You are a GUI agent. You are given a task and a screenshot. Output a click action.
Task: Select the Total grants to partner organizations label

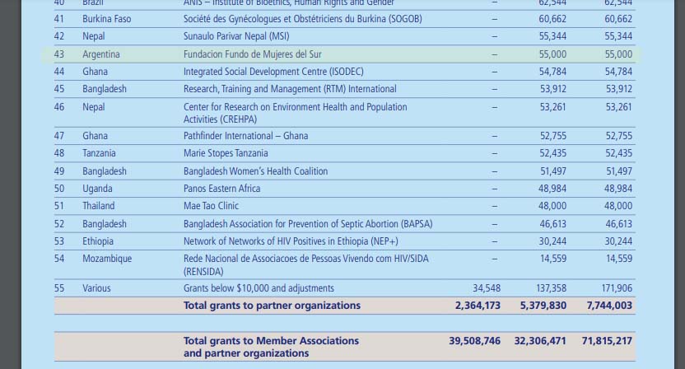click(272, 306)
